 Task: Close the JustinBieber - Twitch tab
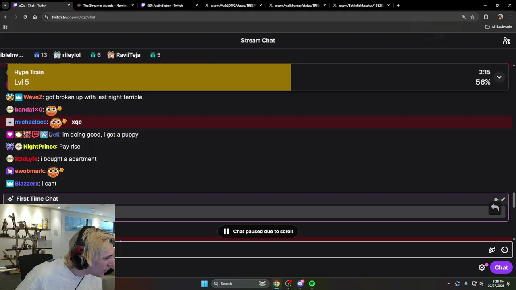(197, 6)
